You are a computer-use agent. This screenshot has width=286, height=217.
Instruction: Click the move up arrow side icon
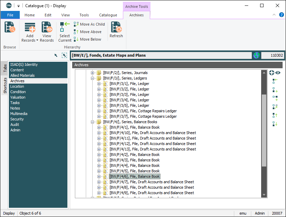point(275,115)
